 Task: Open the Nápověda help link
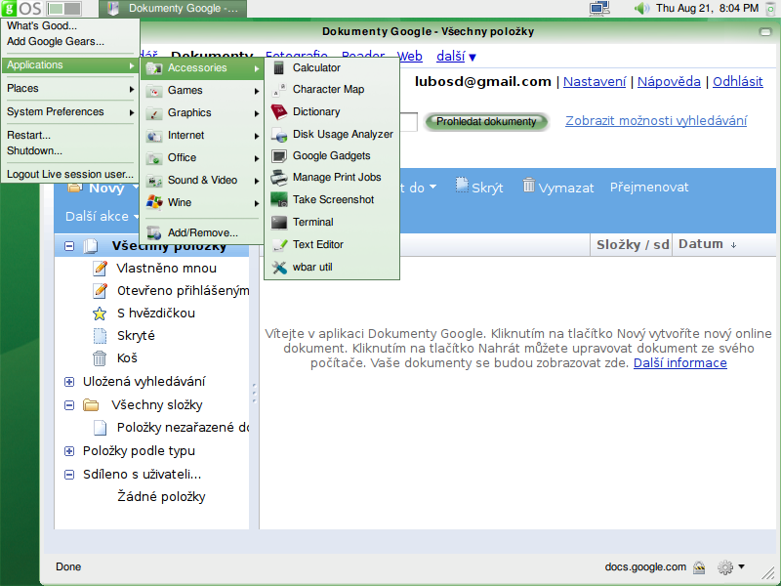669,82
